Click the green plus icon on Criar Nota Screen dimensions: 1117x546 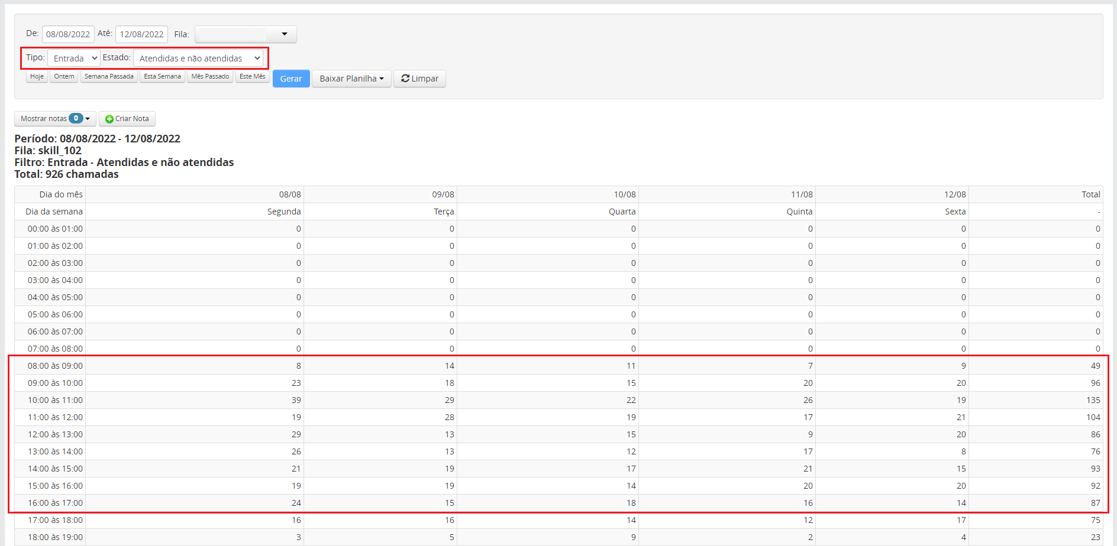click(109, 119)
